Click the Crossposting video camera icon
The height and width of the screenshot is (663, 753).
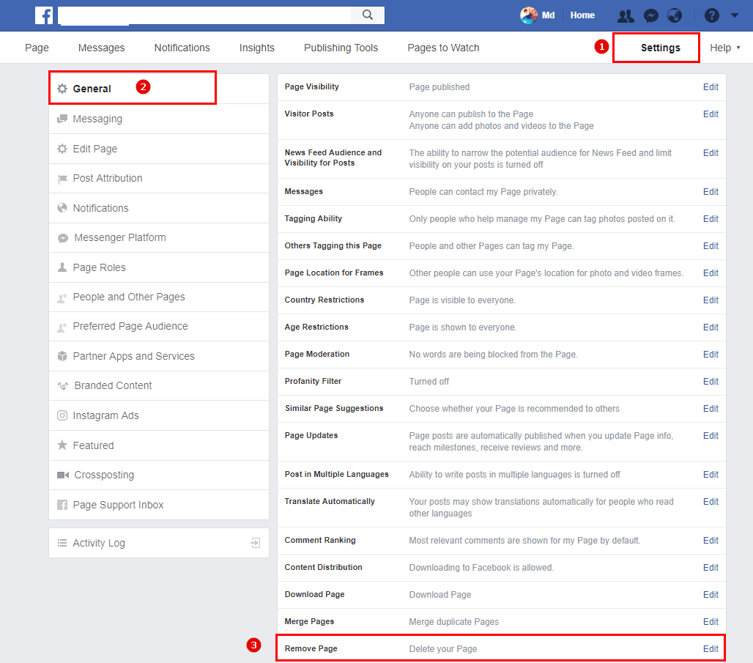[63, 475]
